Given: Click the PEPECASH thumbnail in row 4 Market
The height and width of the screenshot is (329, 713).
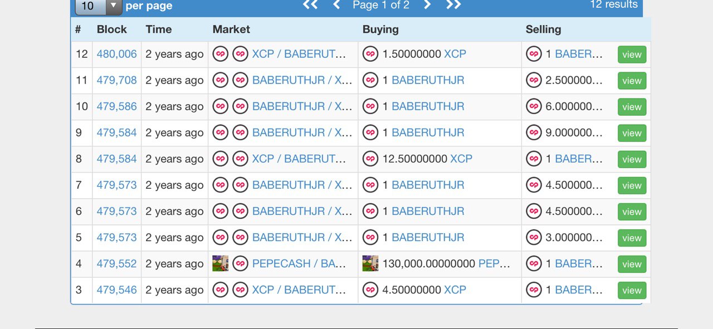Looking at the screenshot, I should coord(221,263).
